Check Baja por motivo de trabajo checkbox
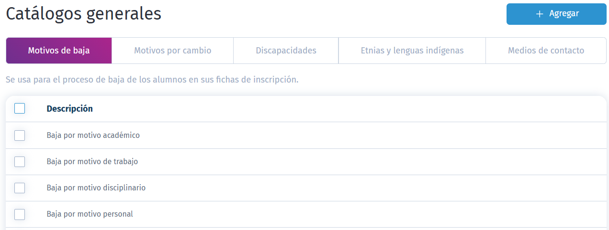Screen dimensions: 609x230 tap(20, 162)
